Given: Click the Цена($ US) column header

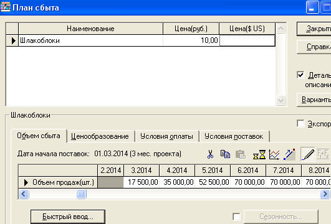Looking at the screenshot, I should [x=247, y=29].
